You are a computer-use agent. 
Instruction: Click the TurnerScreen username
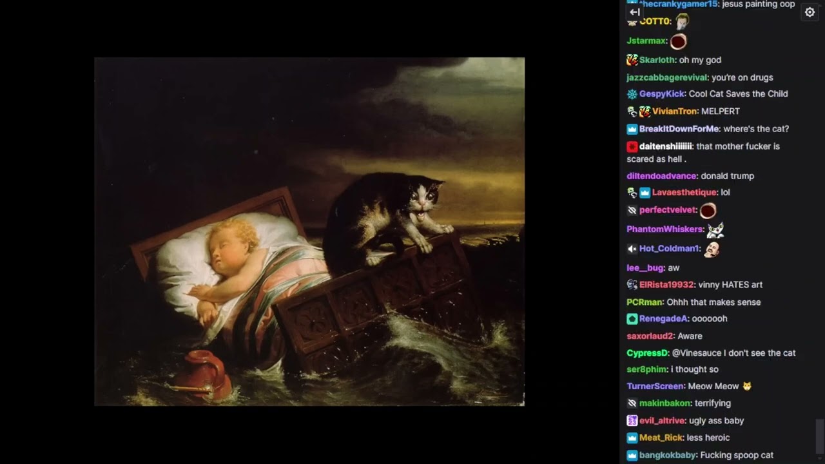coord(655,387)
